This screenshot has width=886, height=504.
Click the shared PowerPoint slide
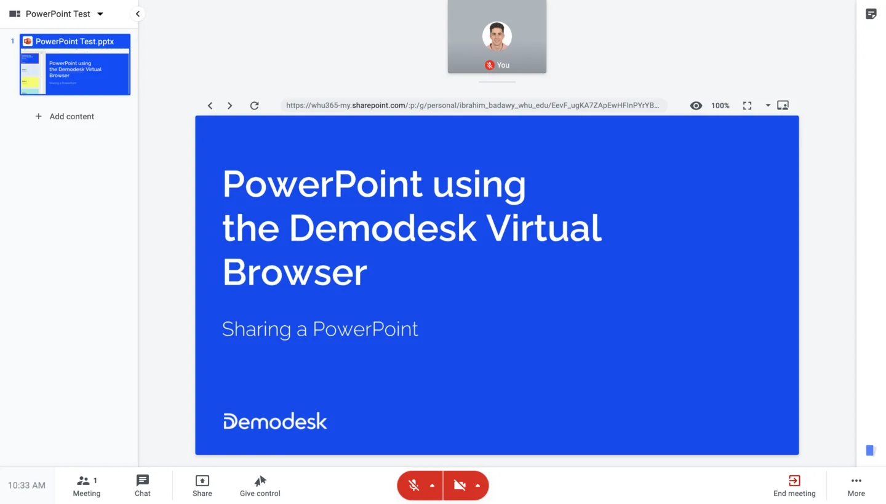(x=497, y=285)
